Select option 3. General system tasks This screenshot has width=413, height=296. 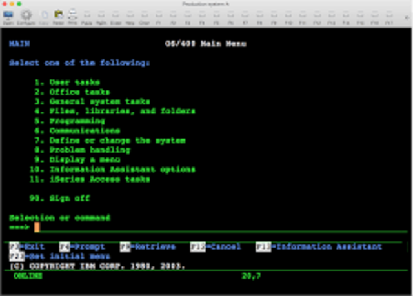pyautogui.click(x=92, y=101)
